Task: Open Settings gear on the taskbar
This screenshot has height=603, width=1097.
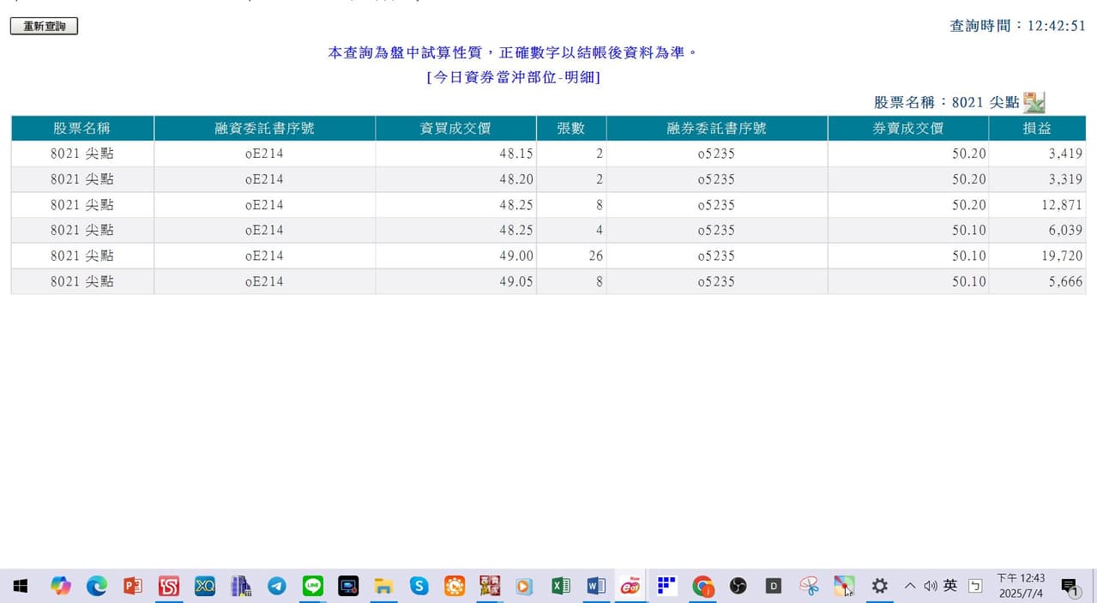Action: (x=879, y=586)
